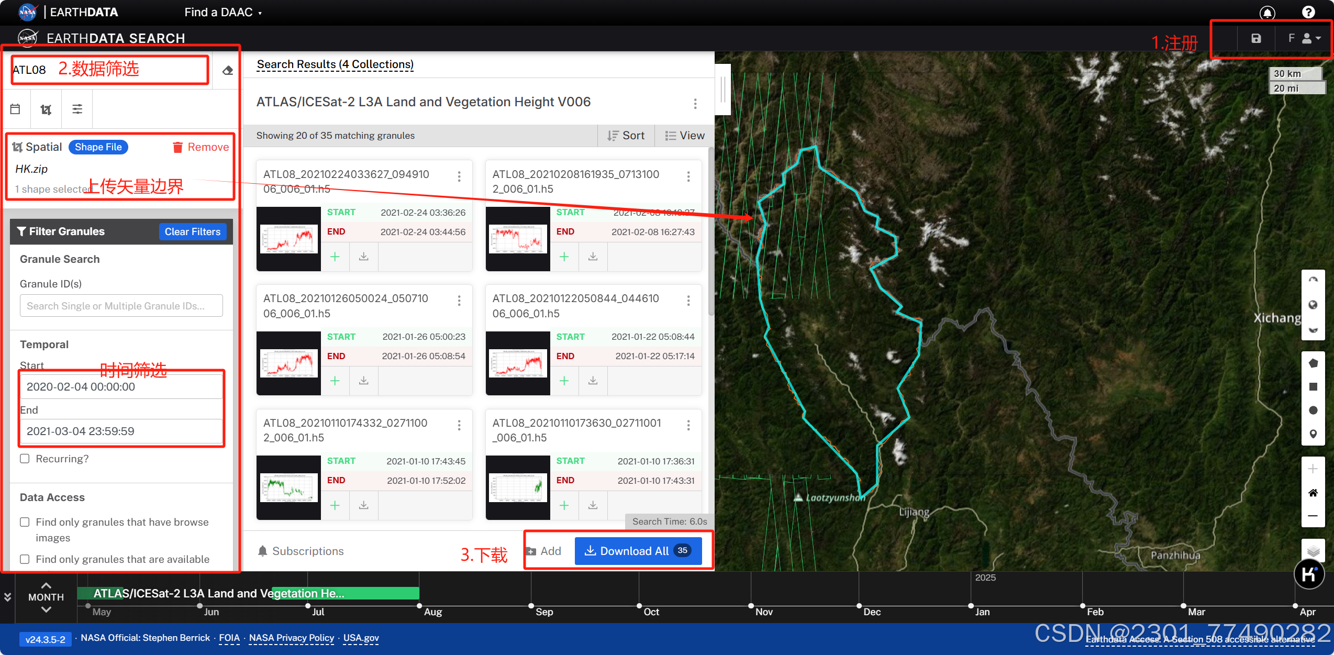1334x655 pixels.
Task: Click the Search Results collections link
Action: point(335,64)
